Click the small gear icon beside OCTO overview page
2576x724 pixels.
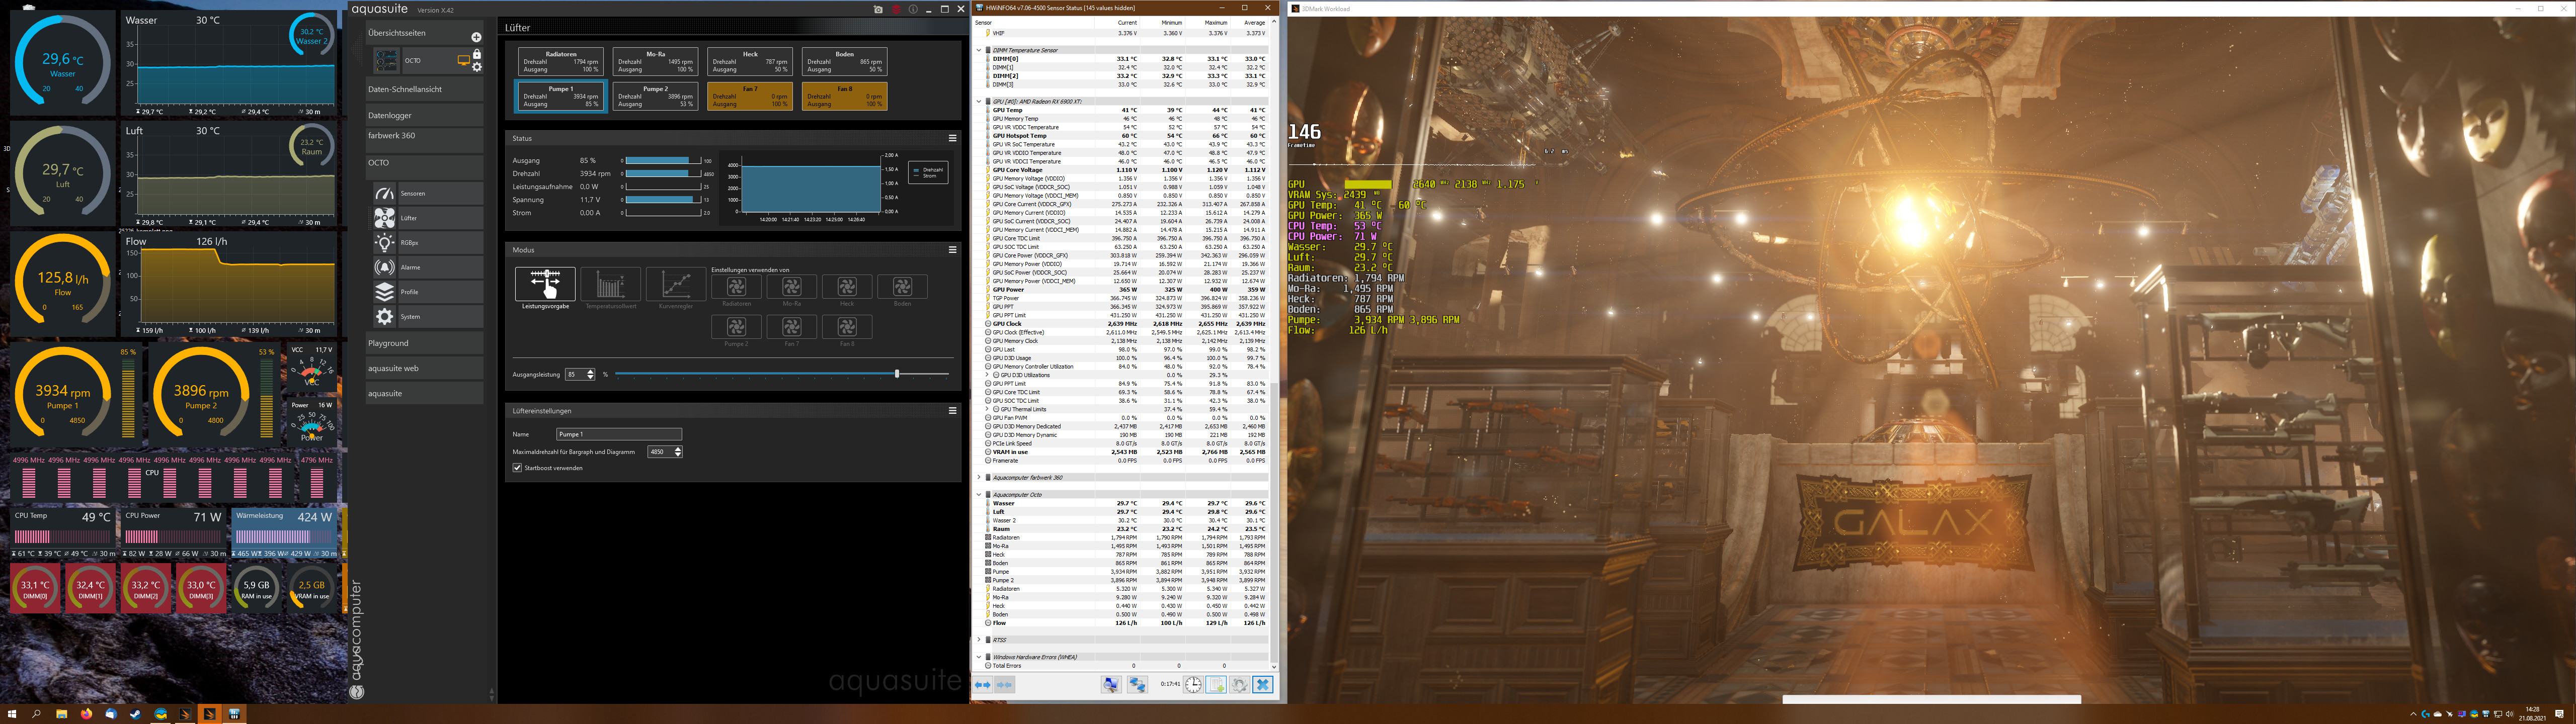coord(477,67)
